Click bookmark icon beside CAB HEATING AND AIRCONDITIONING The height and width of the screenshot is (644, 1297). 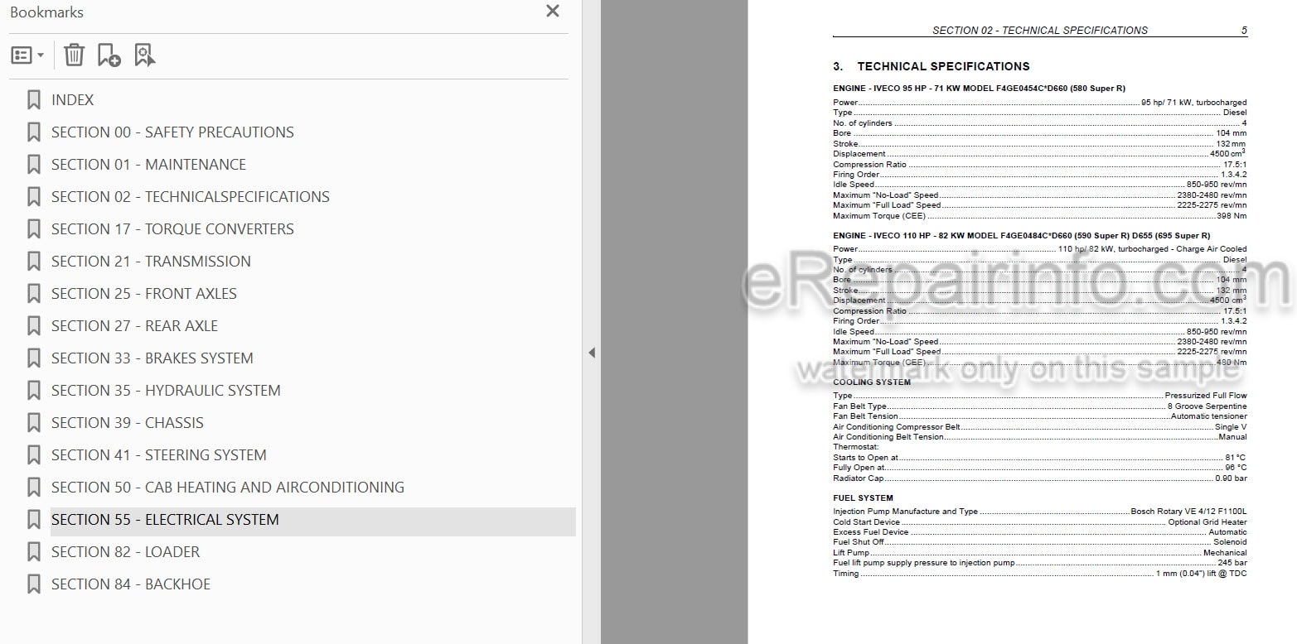tap(34, 488)
